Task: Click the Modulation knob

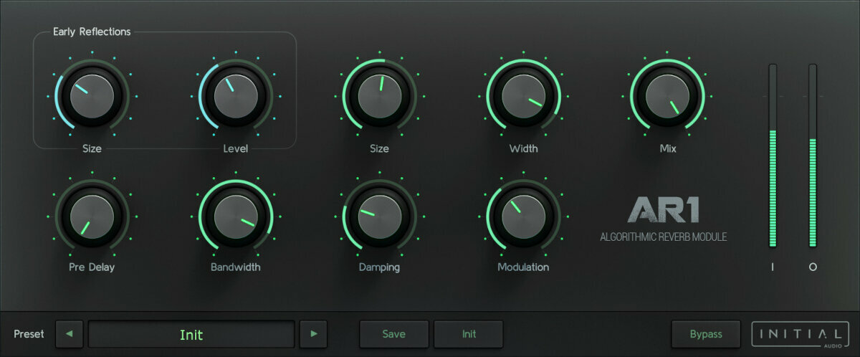Action: [x=524, y=216]
